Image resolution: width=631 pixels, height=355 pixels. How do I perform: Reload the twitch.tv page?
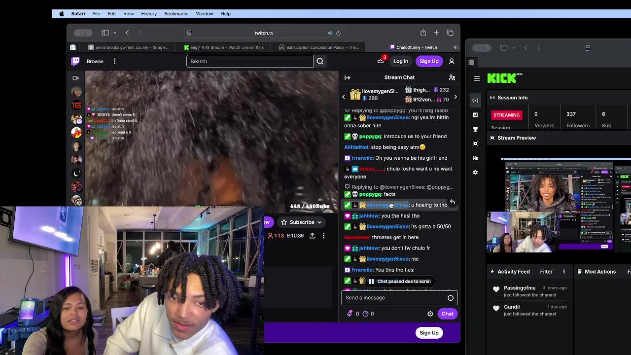(x=338, y=33)
